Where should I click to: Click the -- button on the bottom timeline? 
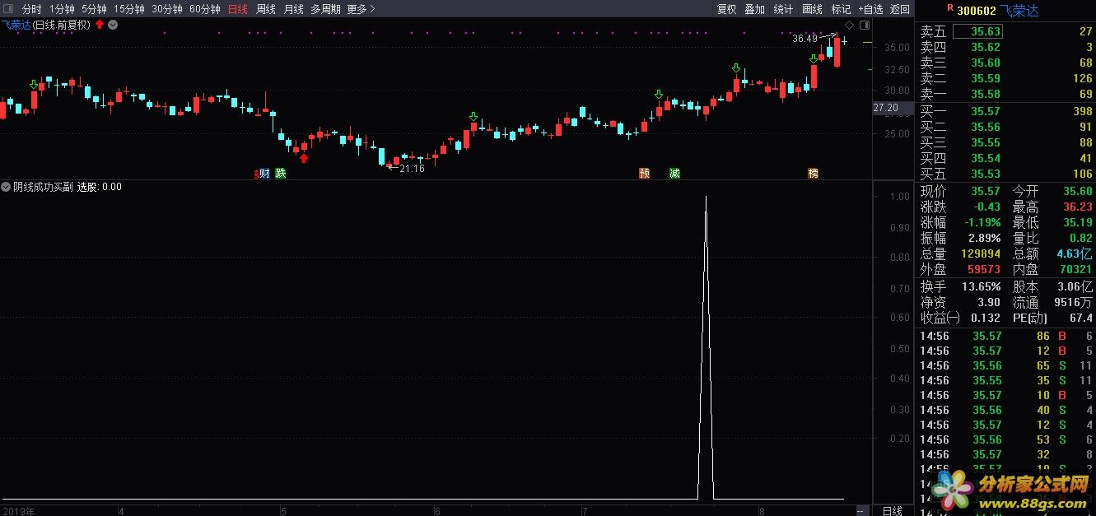860,511
